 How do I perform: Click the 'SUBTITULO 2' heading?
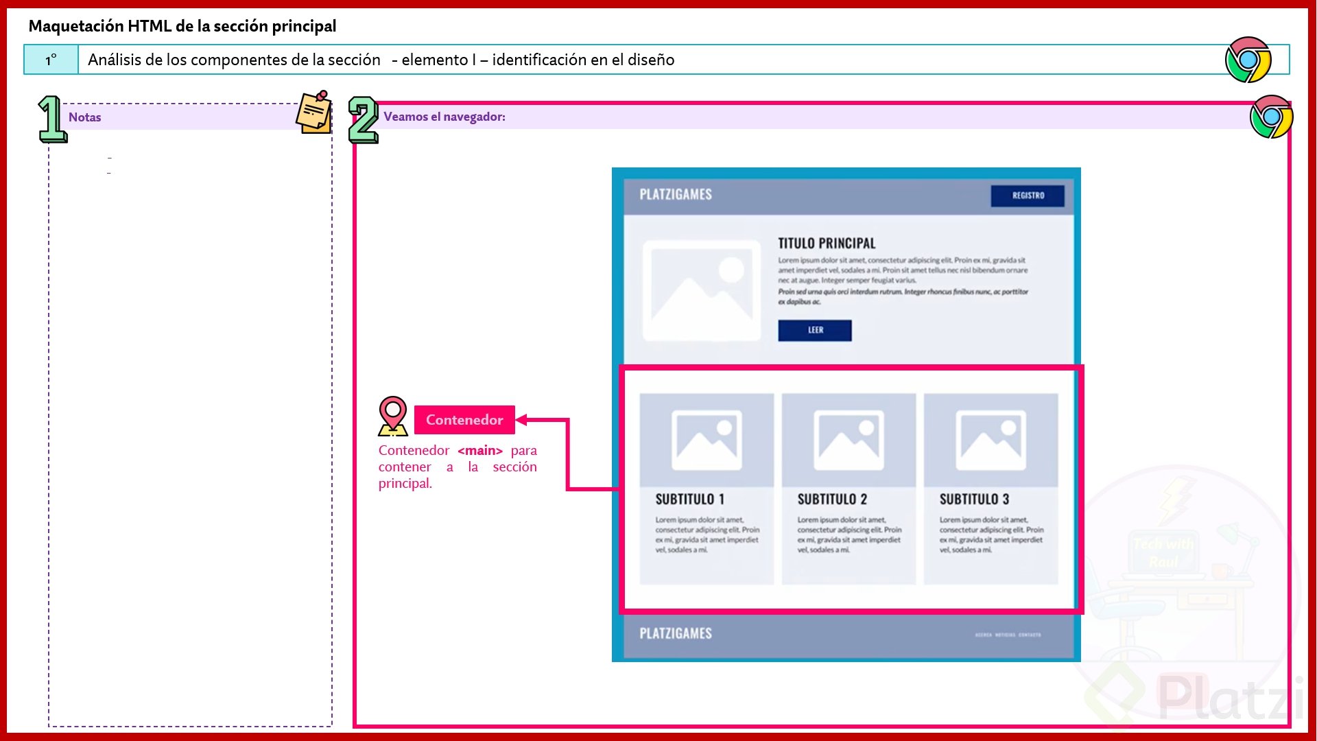pyautogui.click(x=832, y=499)
